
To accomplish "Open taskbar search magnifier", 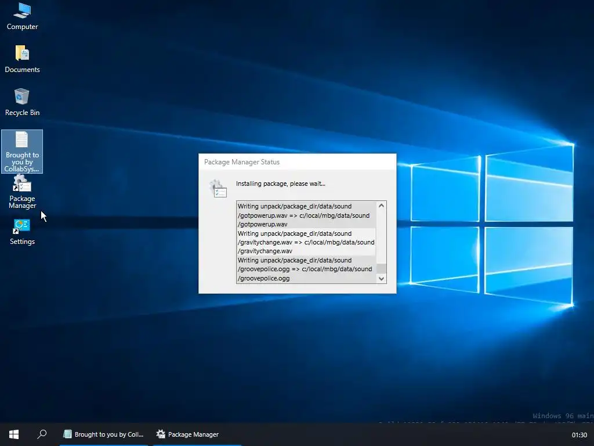I will (42, 434).
